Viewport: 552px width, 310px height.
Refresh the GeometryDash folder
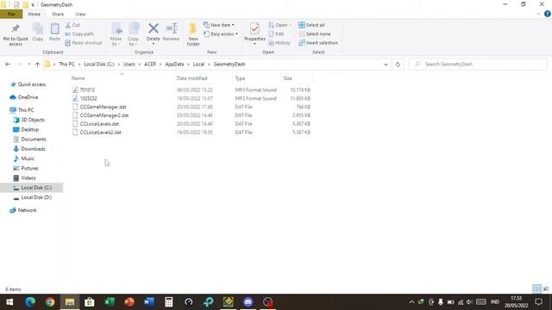398,65
